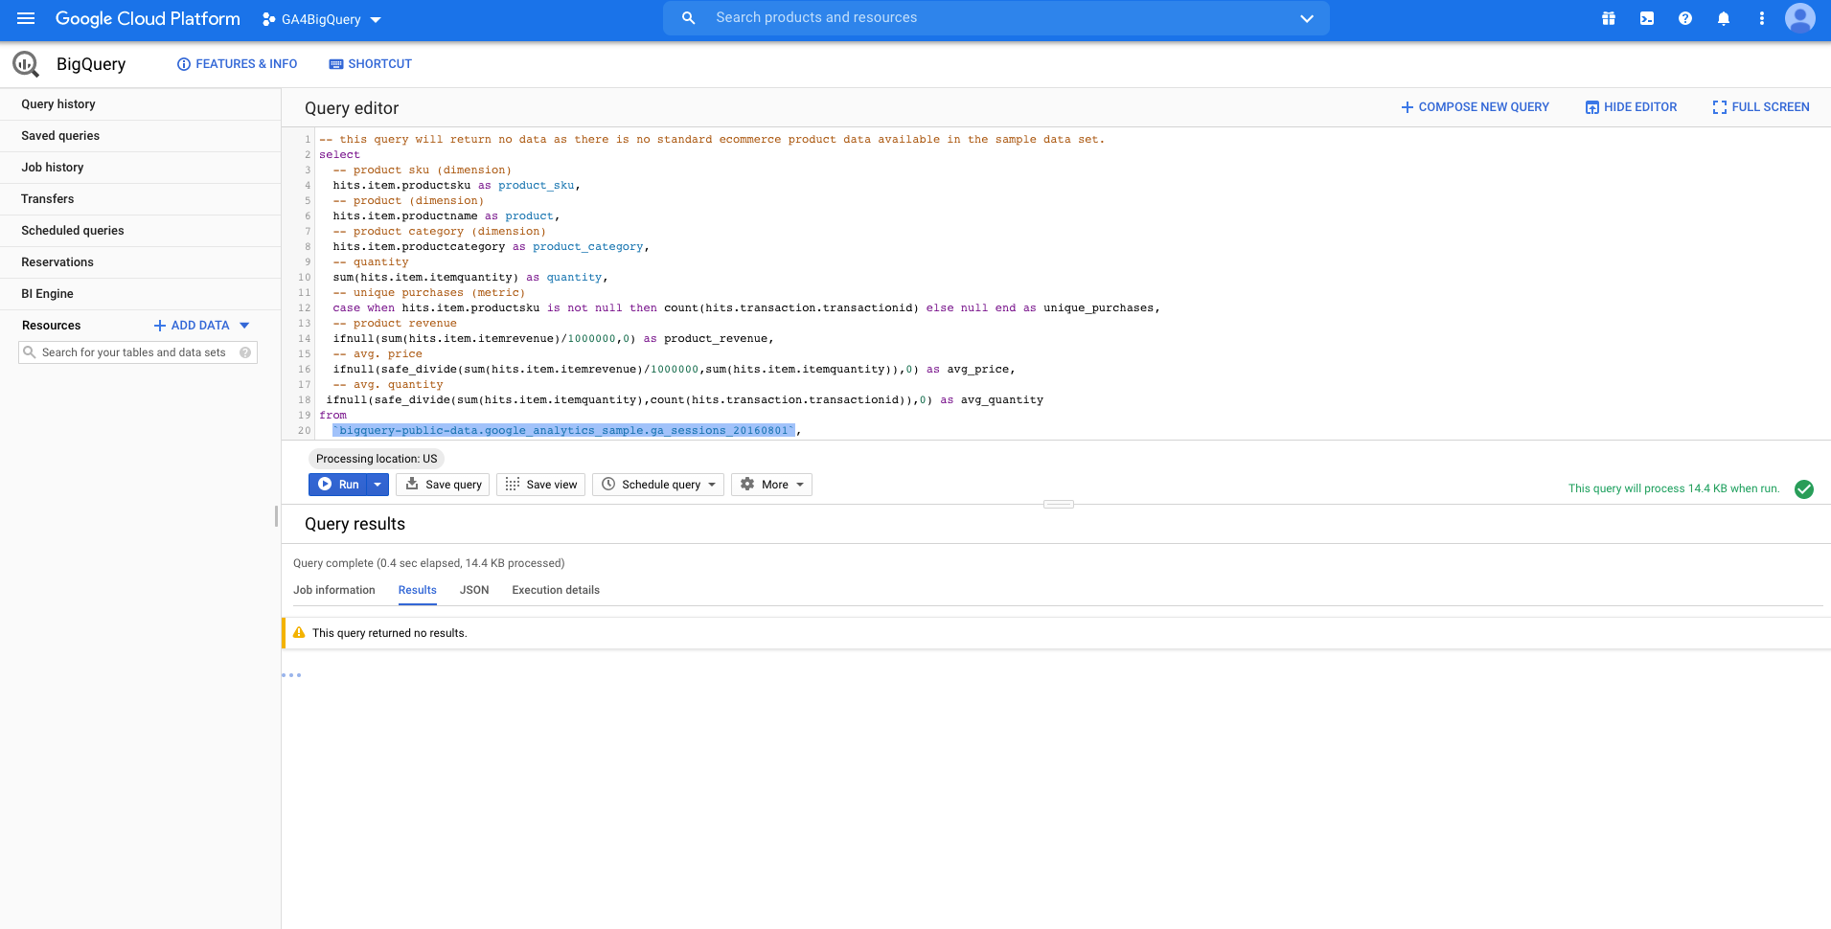Open the user account avatar
The width and height of the screenshot is (1831, 929).
[1800, 18]
